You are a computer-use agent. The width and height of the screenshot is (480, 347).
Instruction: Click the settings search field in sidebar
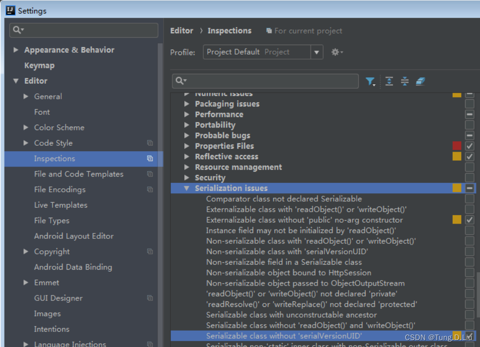pos(84,30)
